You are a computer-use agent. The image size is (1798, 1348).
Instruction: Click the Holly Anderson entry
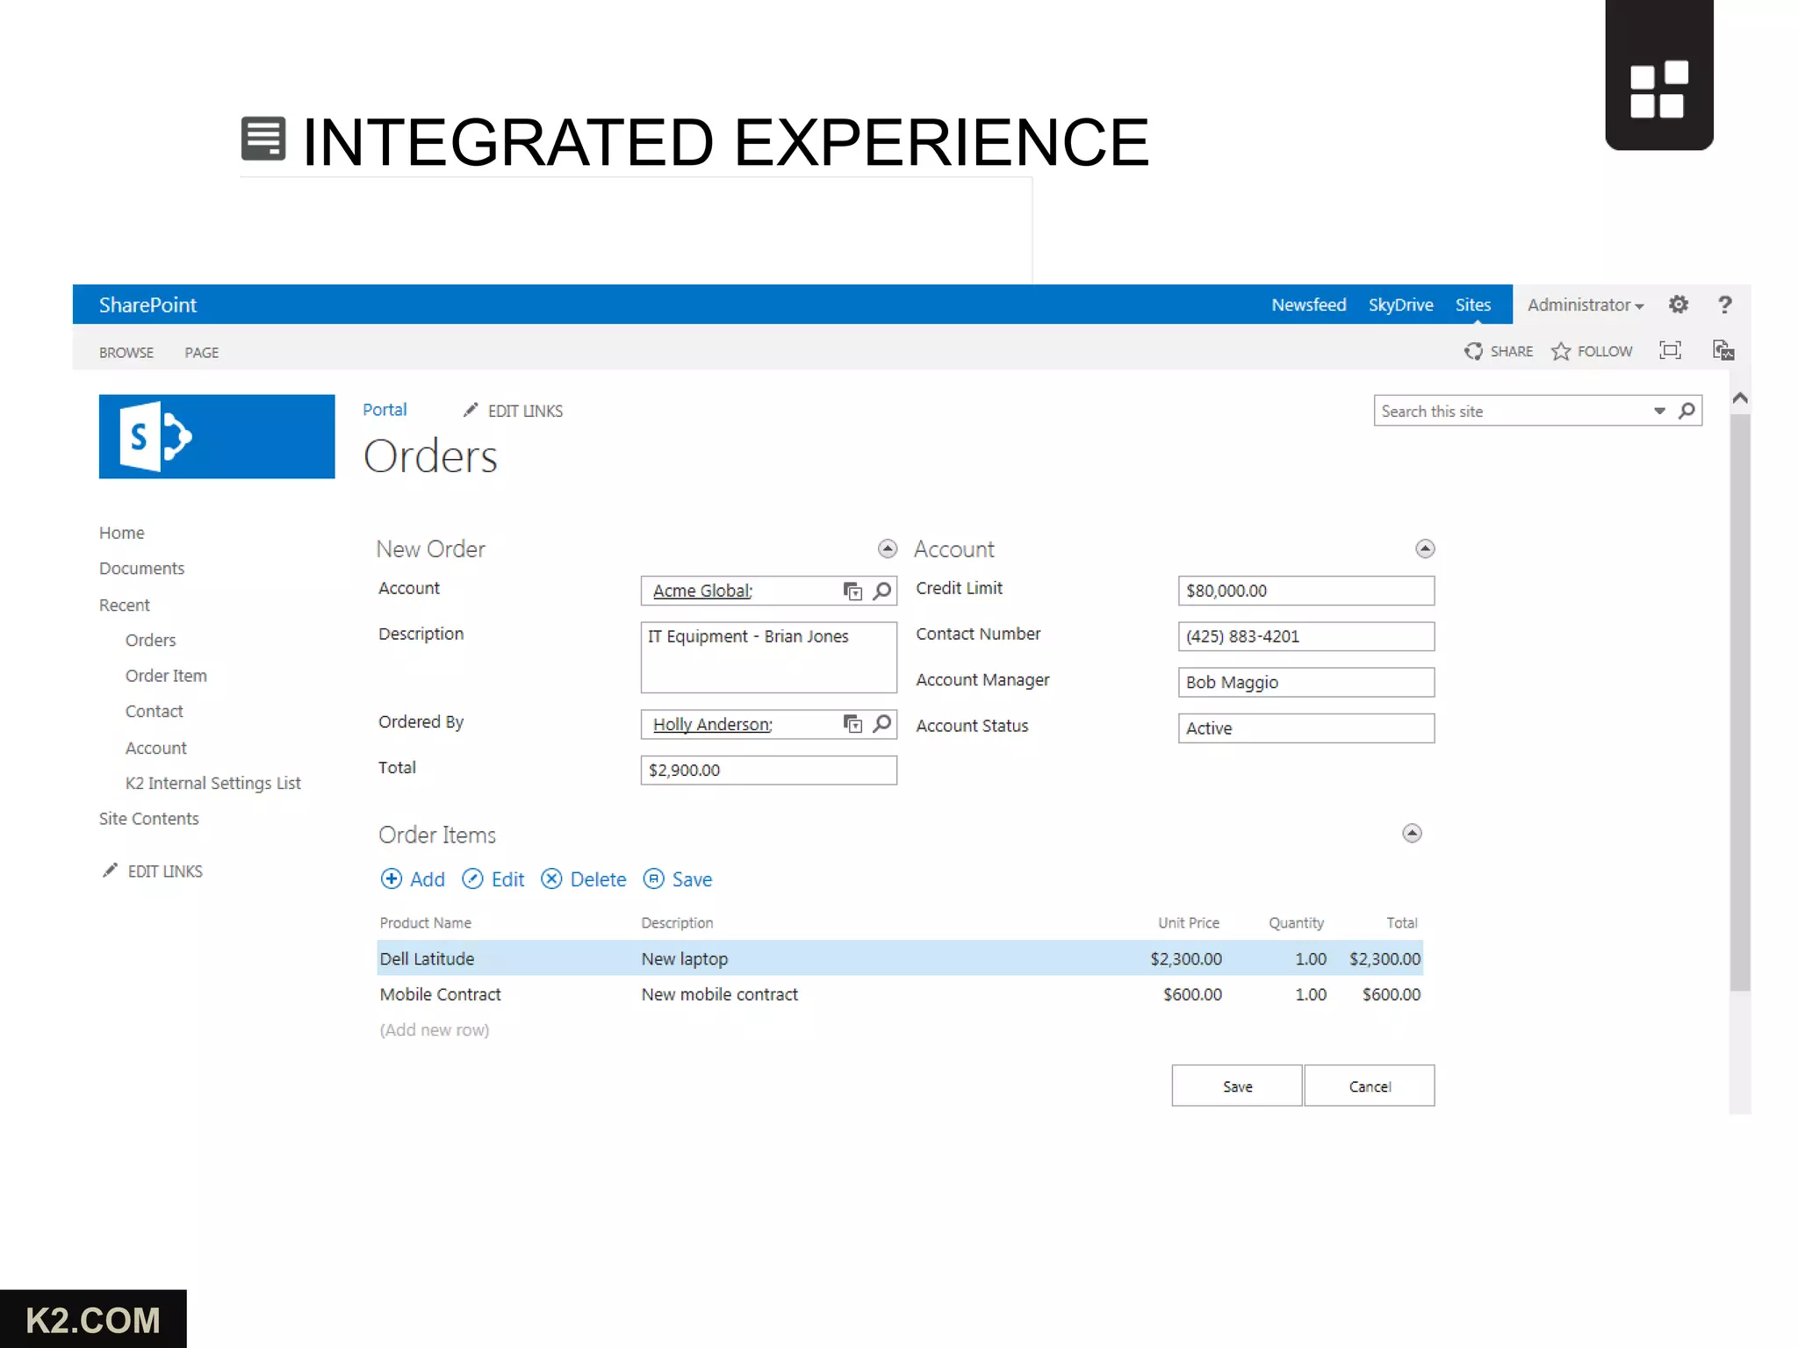713,724
